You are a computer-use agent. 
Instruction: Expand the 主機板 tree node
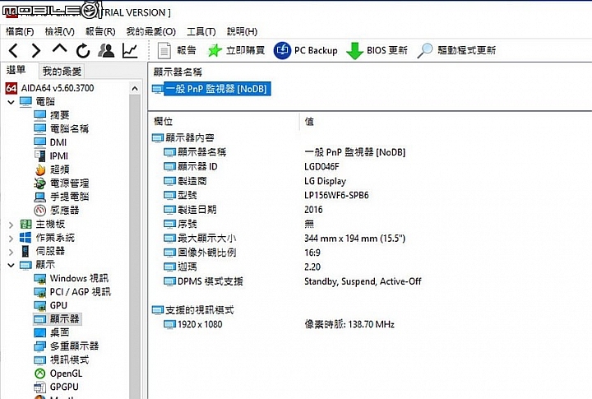(11, 225)
